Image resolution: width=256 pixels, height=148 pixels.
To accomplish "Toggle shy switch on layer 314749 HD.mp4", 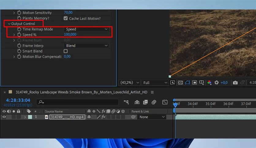I will (x=89, y=117).
